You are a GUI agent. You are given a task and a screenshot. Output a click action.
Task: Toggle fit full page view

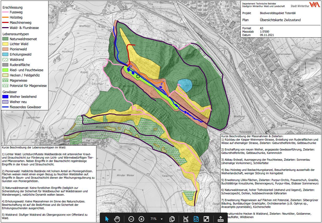click(196, 219)
